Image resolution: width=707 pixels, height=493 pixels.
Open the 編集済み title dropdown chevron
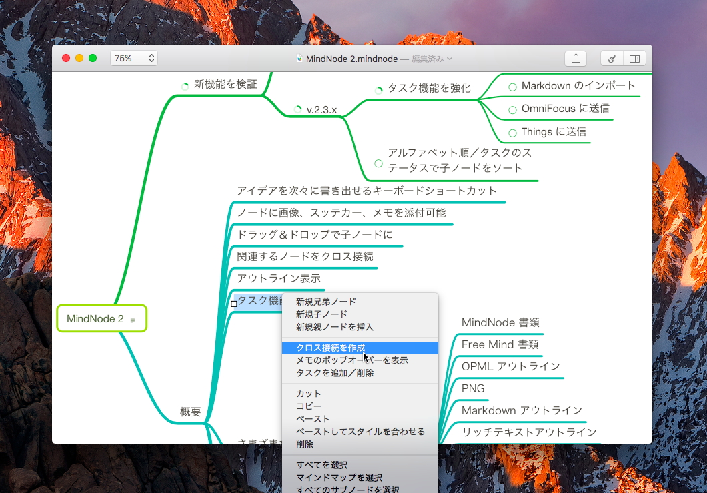tap(450, 59)
